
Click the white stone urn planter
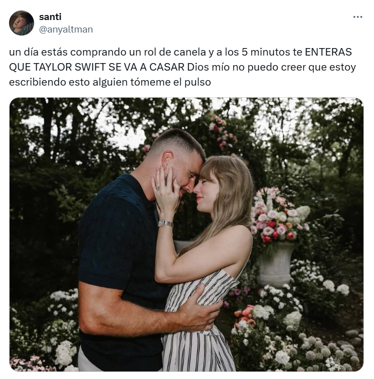pos(274,264)
